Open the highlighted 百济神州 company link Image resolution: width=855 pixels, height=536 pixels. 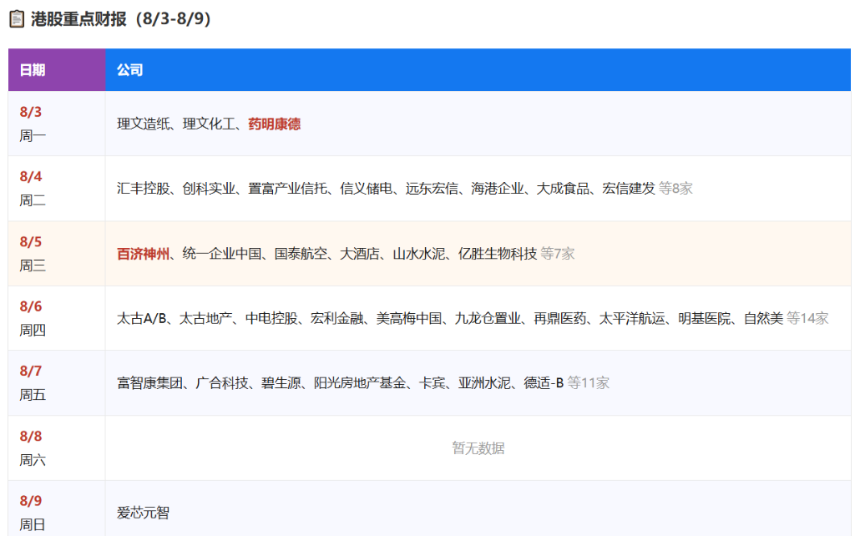[x=143, y=254]
